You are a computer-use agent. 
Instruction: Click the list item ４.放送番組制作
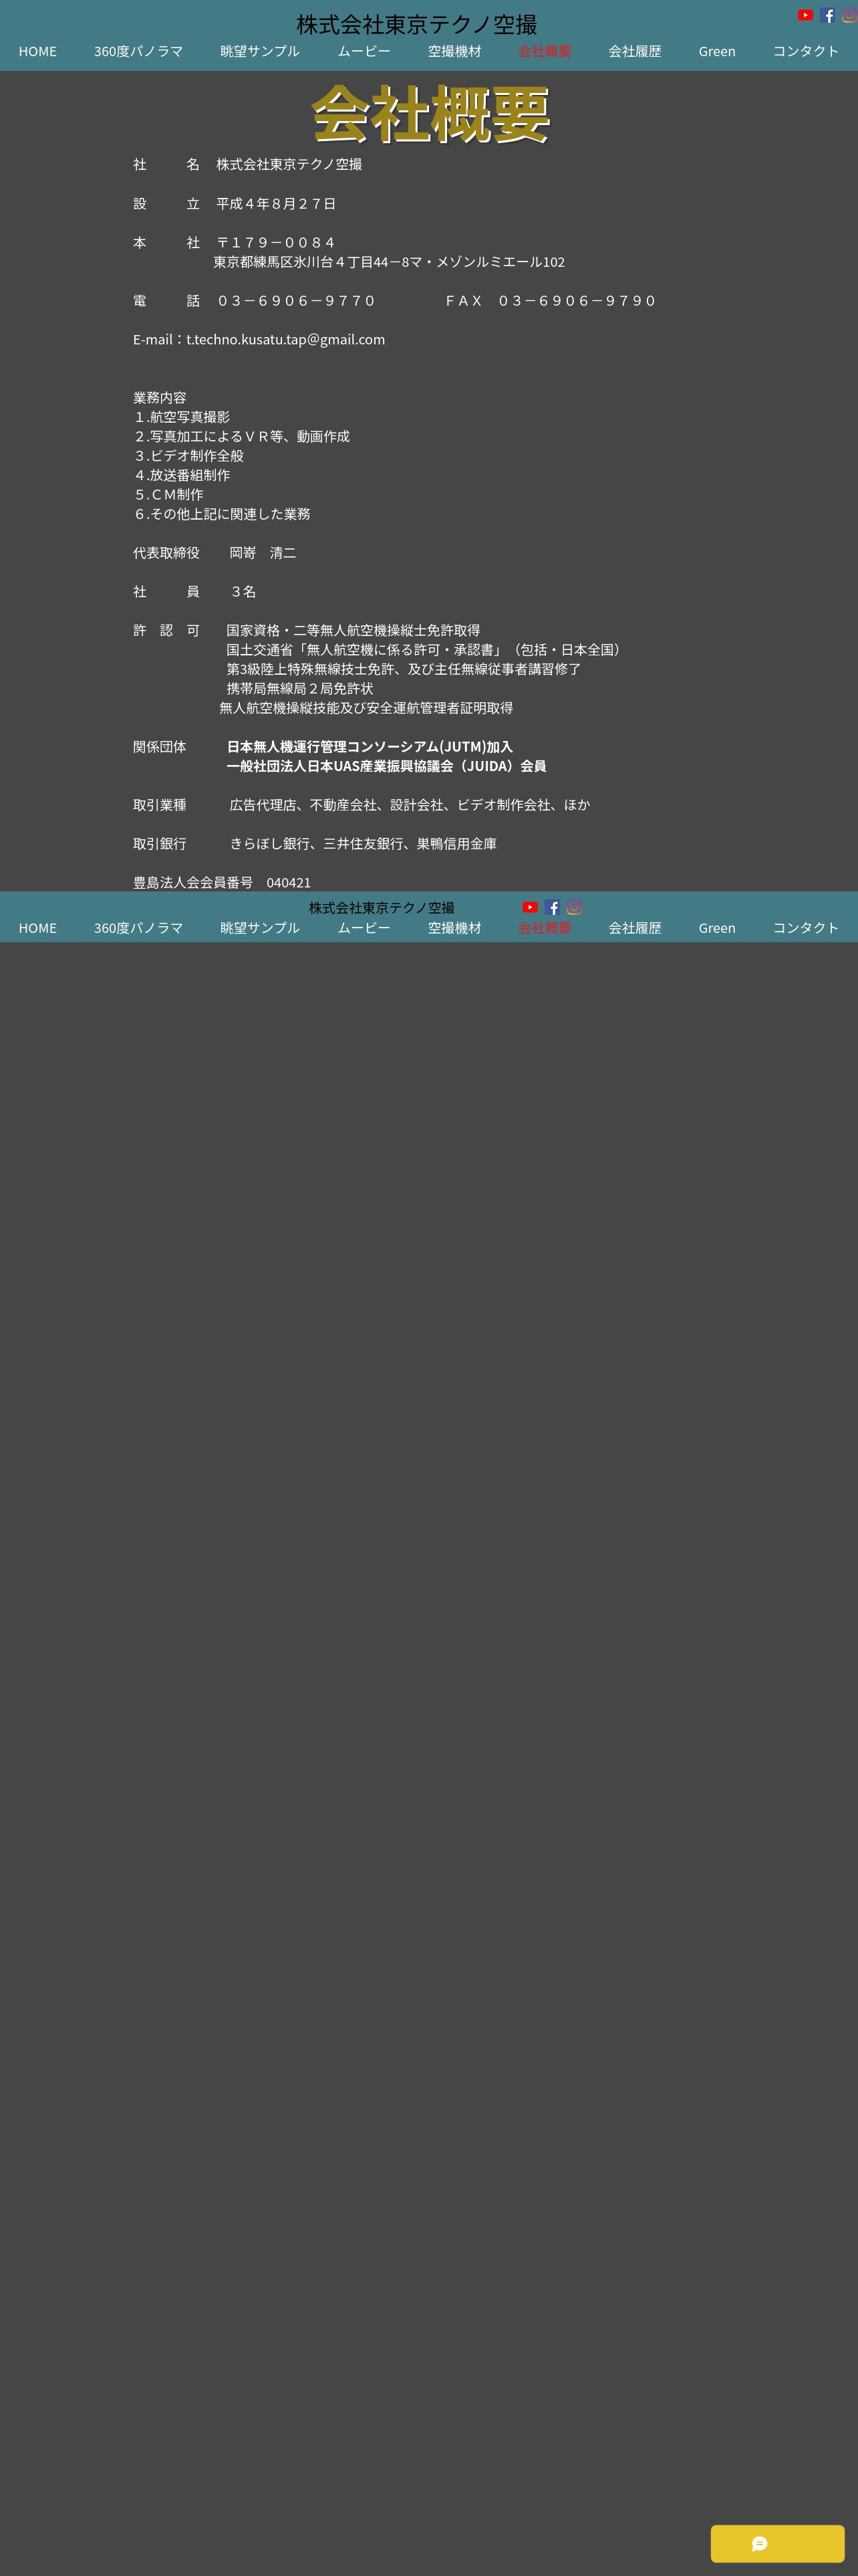coord(182,476)
